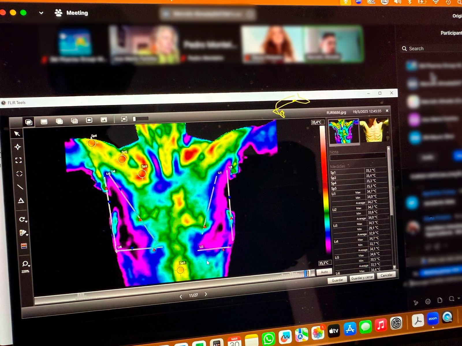Switch to picture-in-picture image mode

tap(89, 120)
